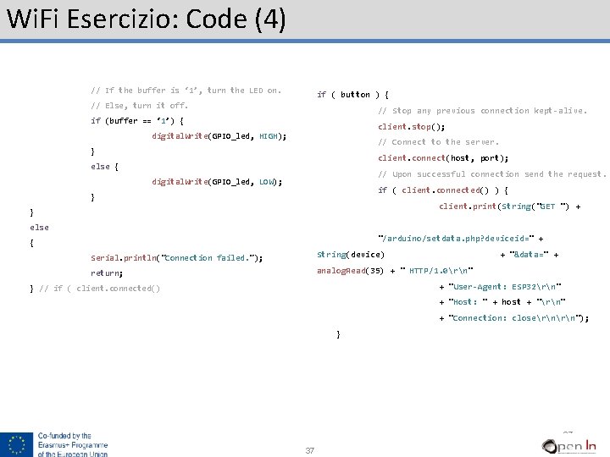Click the comment '// If the buffer is '1', turn the LED on.'
This screenshot has width=610, height=457.
tap(186, 91)
